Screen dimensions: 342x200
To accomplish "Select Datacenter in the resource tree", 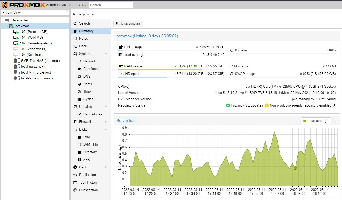I will tap(35, 20).
